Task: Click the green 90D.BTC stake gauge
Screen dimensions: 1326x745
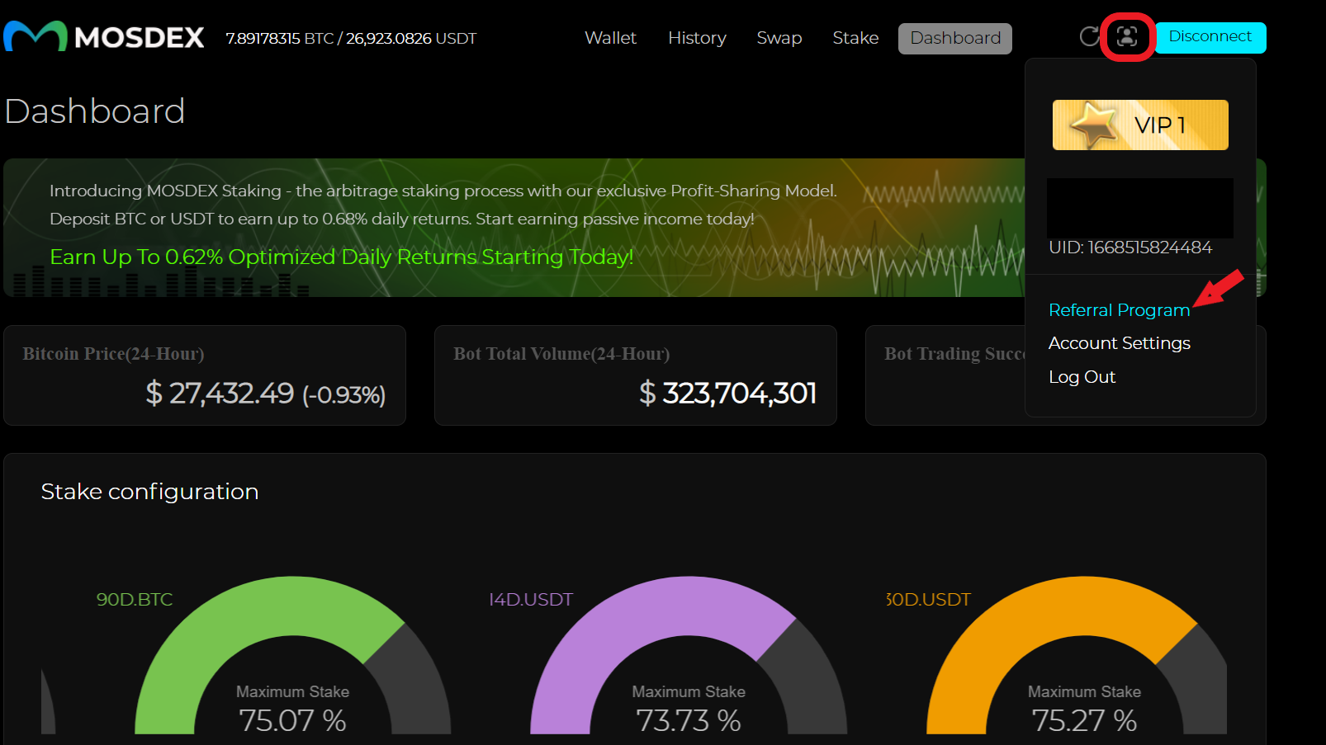Action: (293, 655)
